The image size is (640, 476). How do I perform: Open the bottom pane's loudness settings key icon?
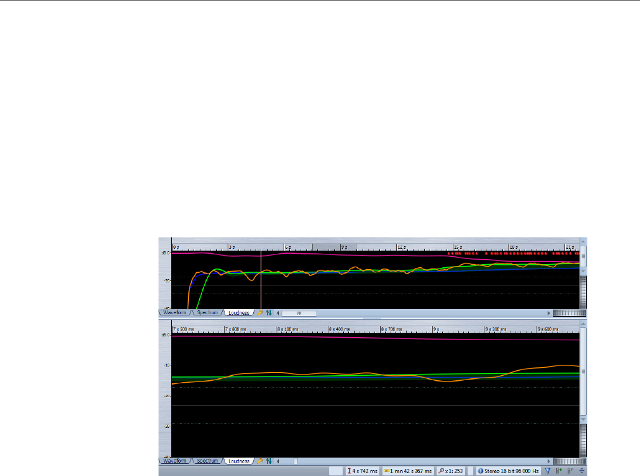click(259, 461)
